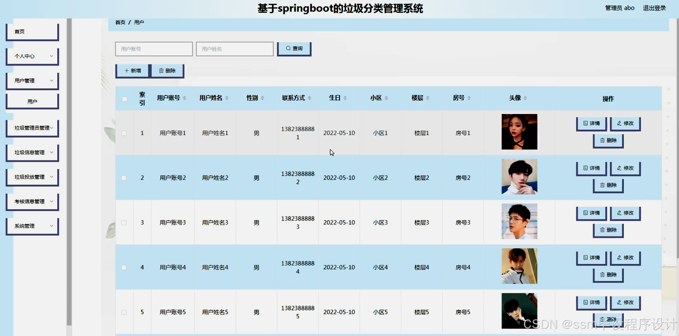Screen dimensions: 679x336
Task: Check the select-all checkbox in table header
Action: point(124,98)
